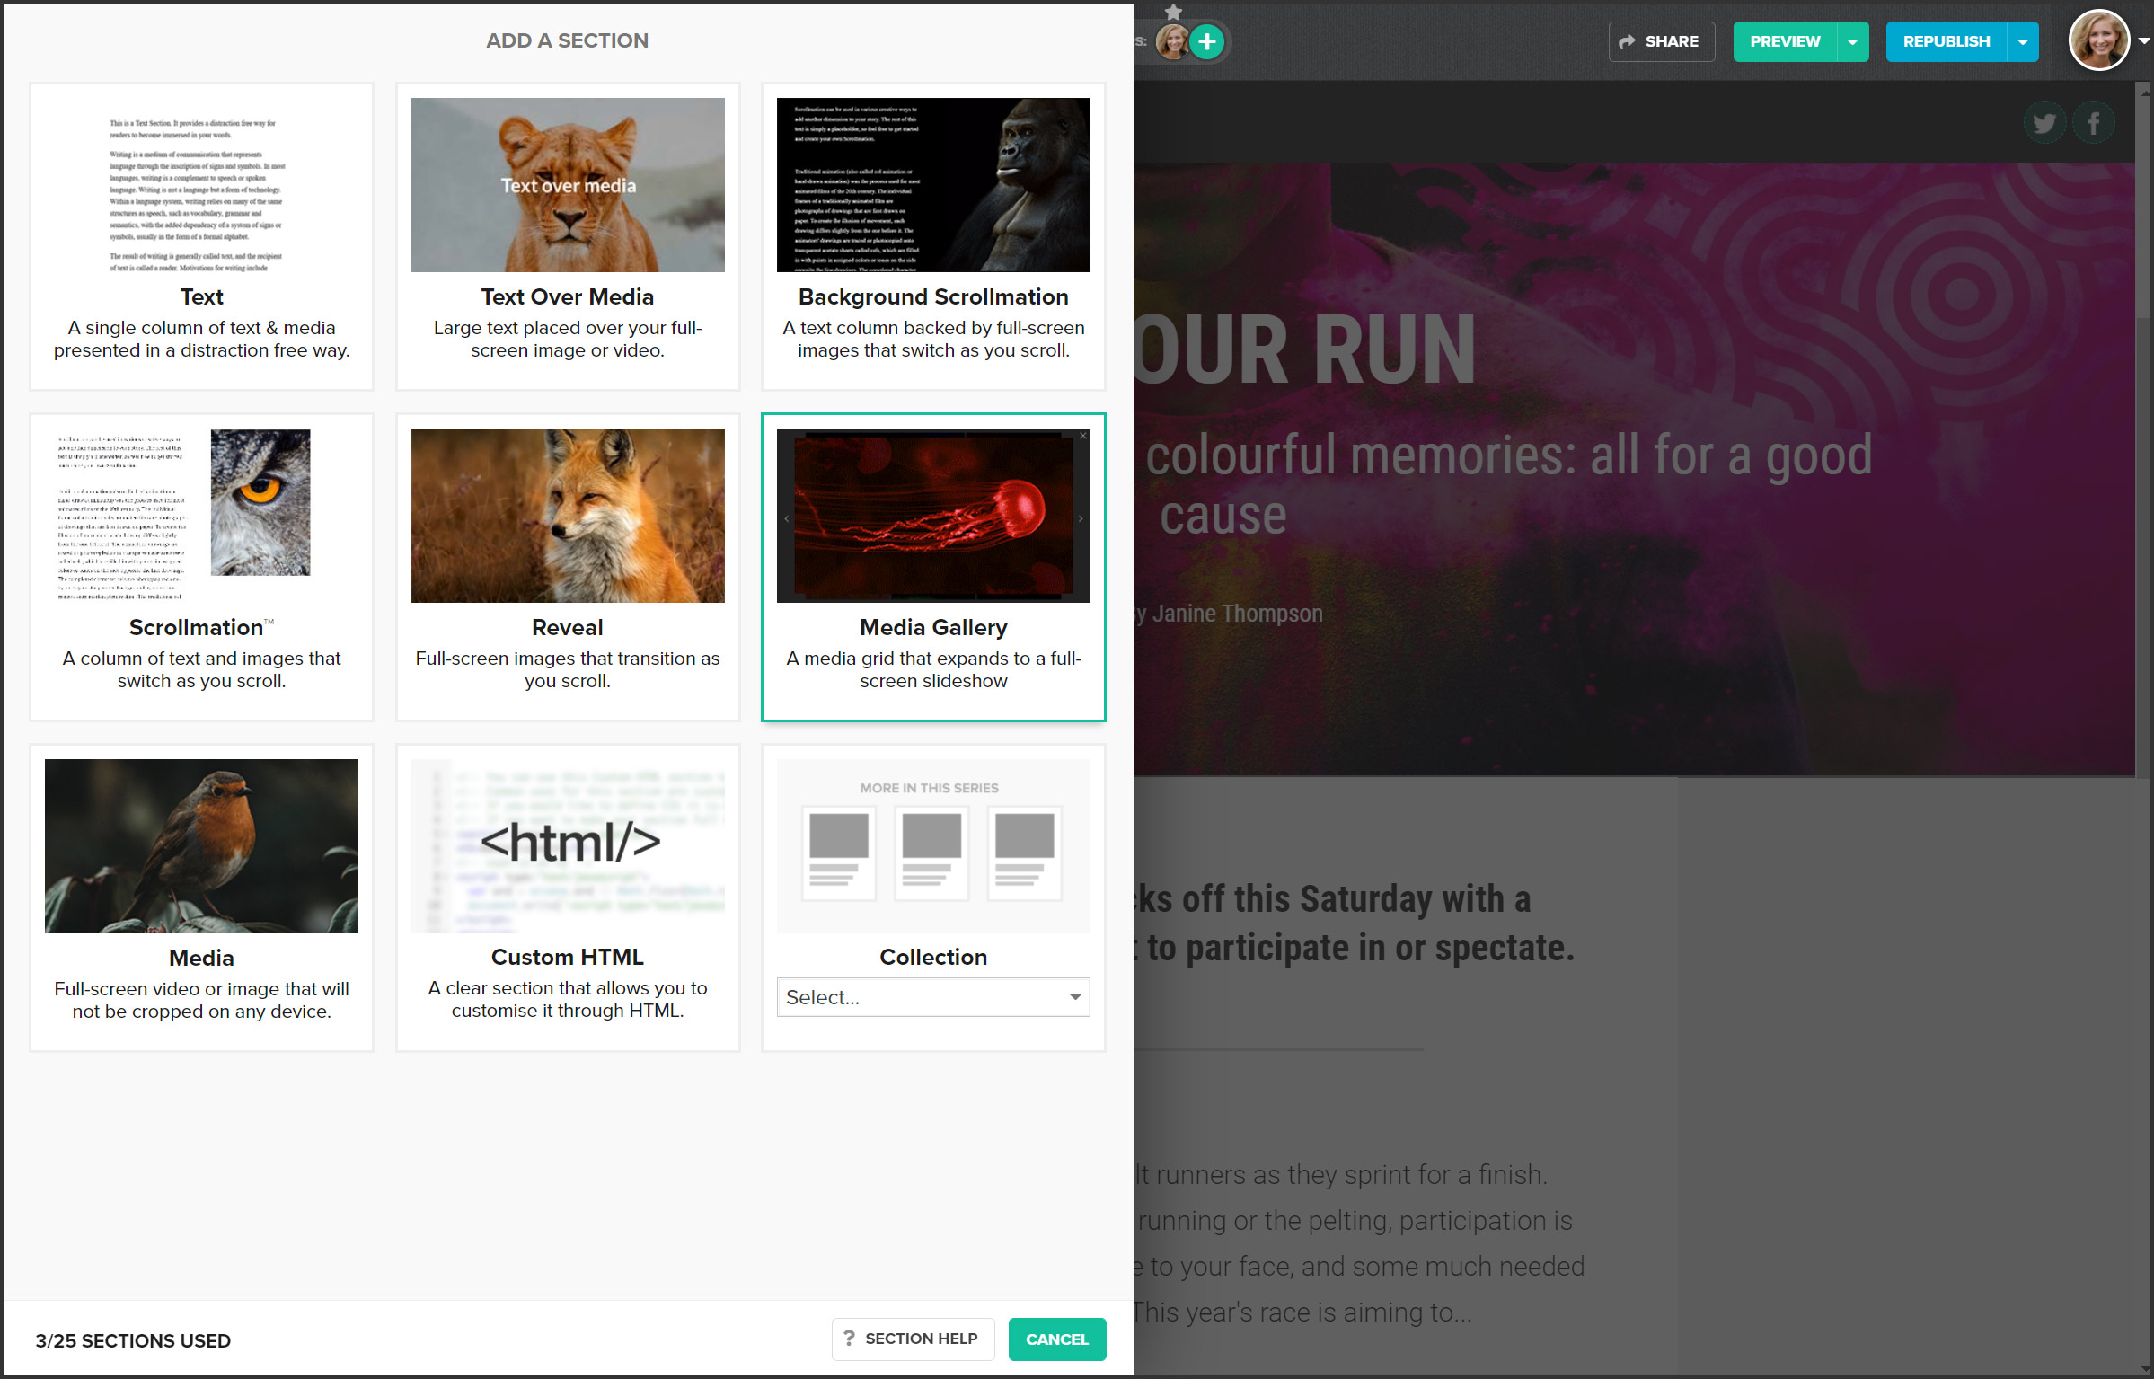
Task: Click the collaborator avatar next to the plus icon
Action: tap(1171, 41)
